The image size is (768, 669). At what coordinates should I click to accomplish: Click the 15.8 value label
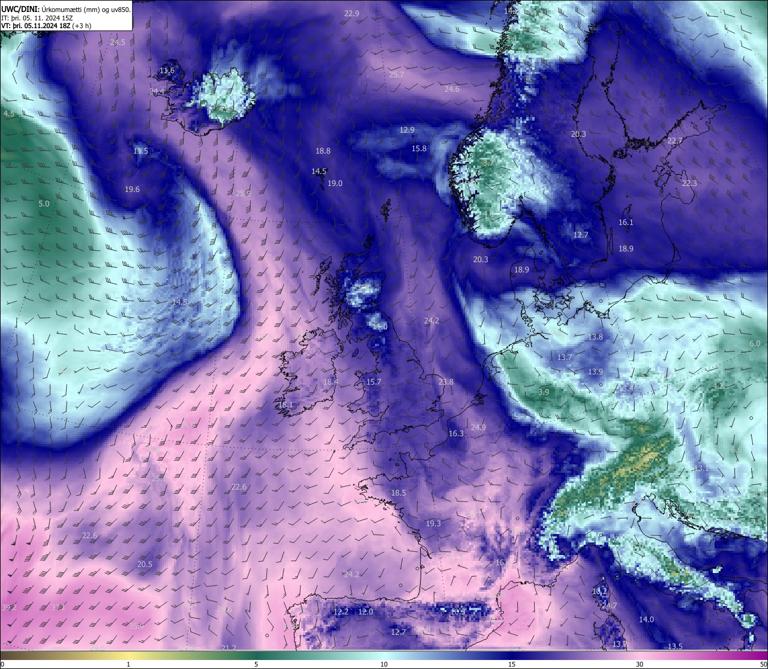click(x=419, y=149)
